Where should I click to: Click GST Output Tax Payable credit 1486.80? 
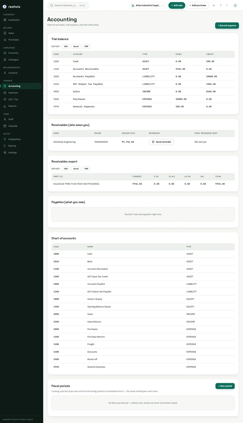pos(211,84)
